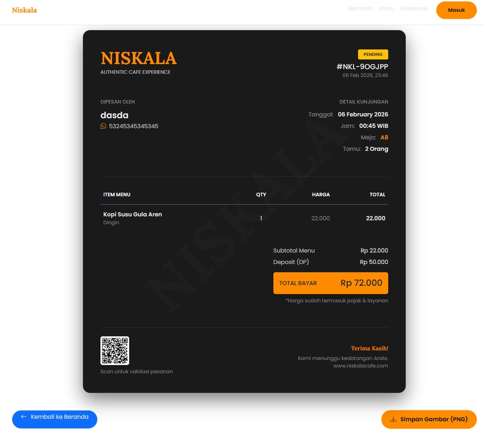The width and height of the screenshot is (484, 437).
Task: Click the Niskala logo in the navbar
Action: coord(24,10)
